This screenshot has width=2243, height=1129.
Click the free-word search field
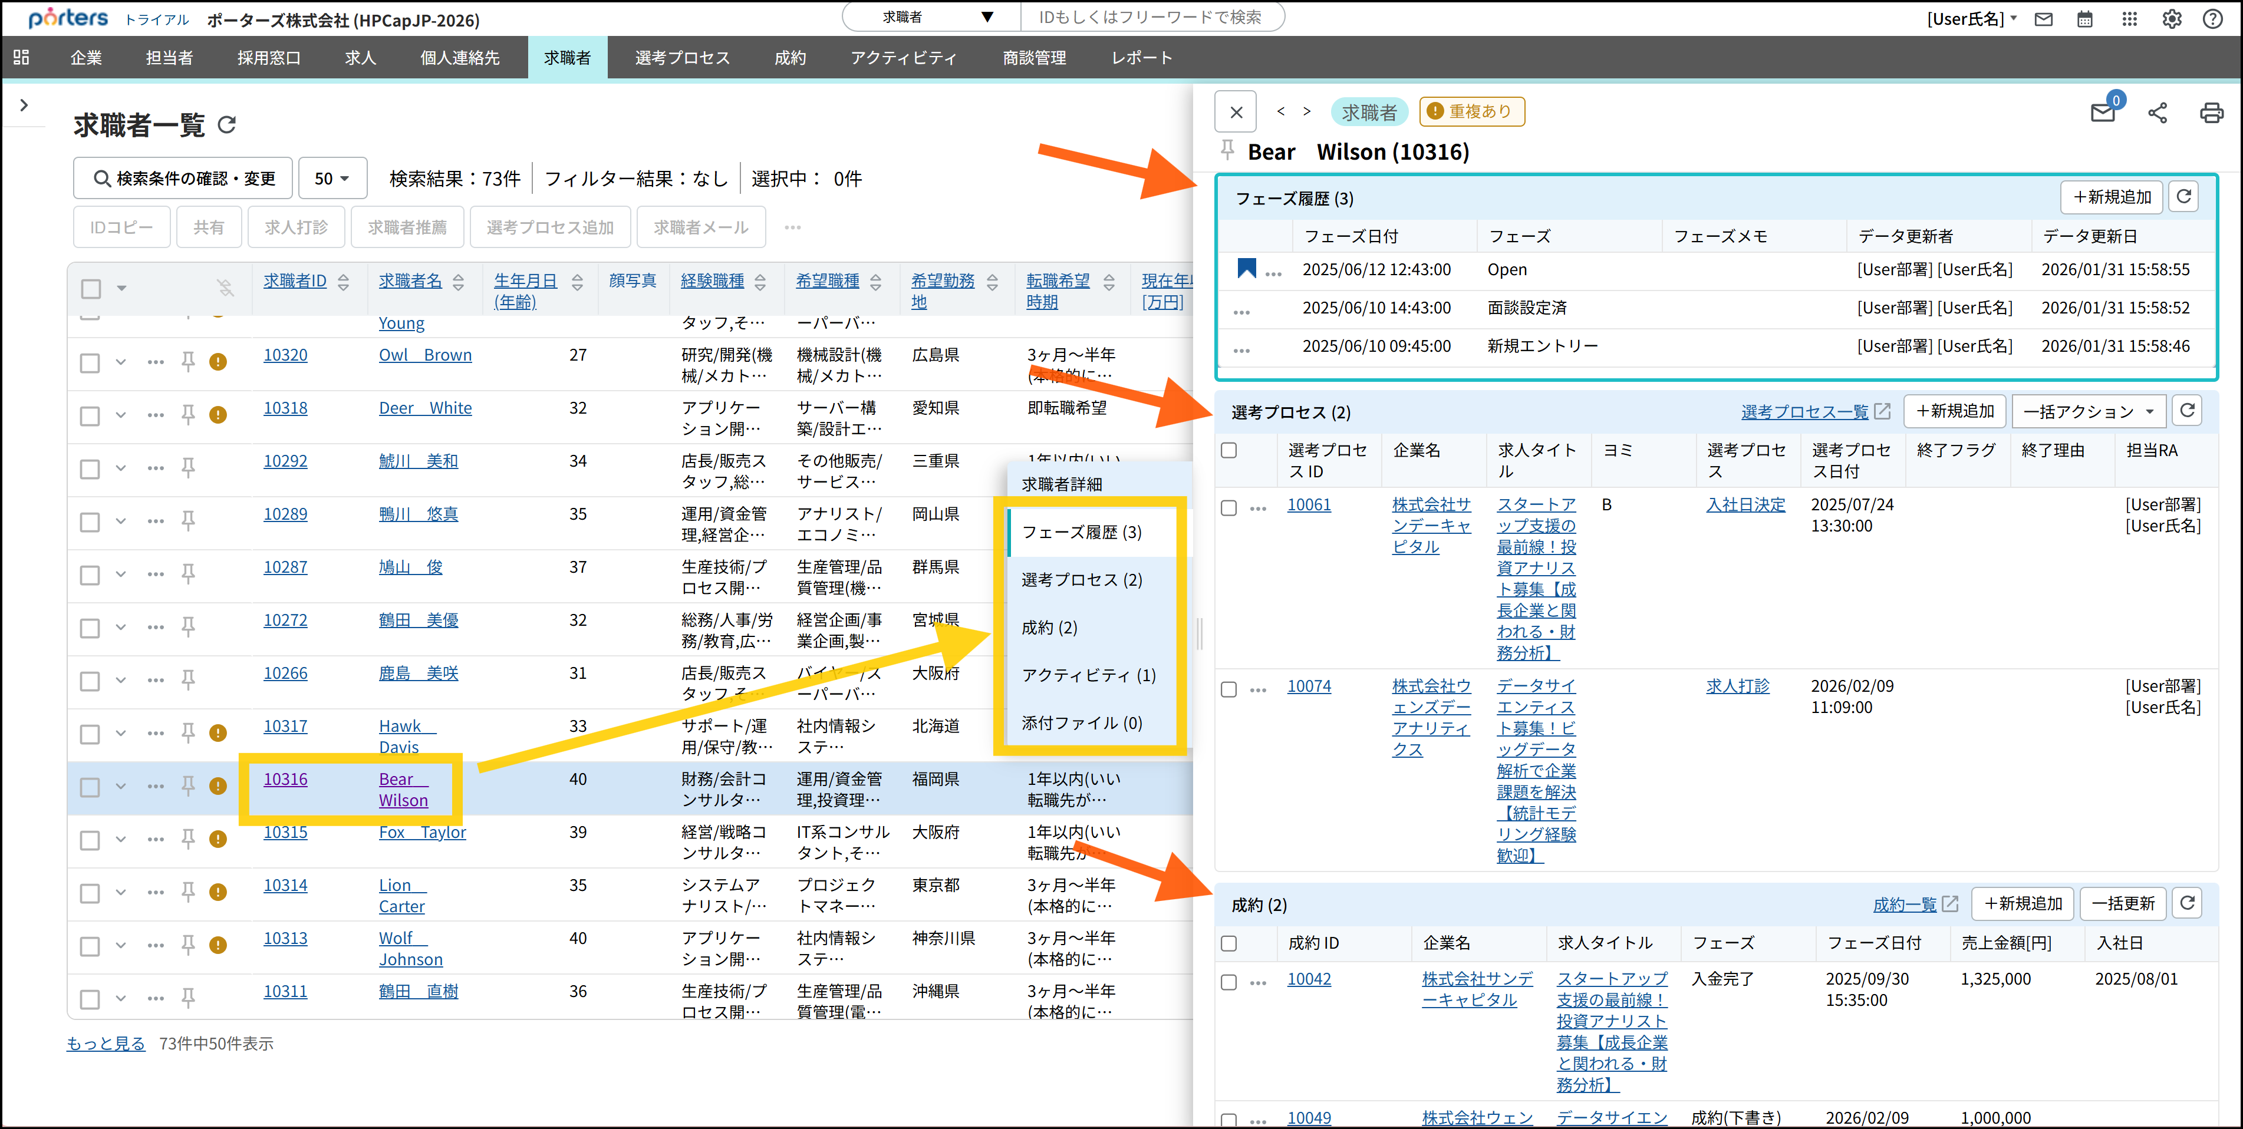click(x=1150, y=18)
